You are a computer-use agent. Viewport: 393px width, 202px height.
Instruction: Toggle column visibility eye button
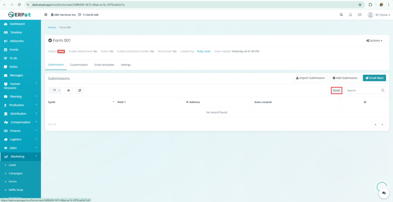[x=69, y=90]
